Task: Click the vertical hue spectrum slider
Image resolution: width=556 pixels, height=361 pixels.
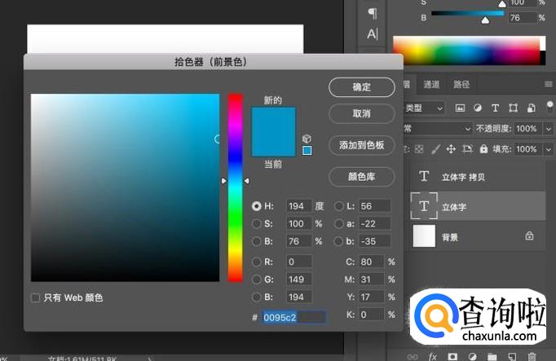Action: coord(235,187)
